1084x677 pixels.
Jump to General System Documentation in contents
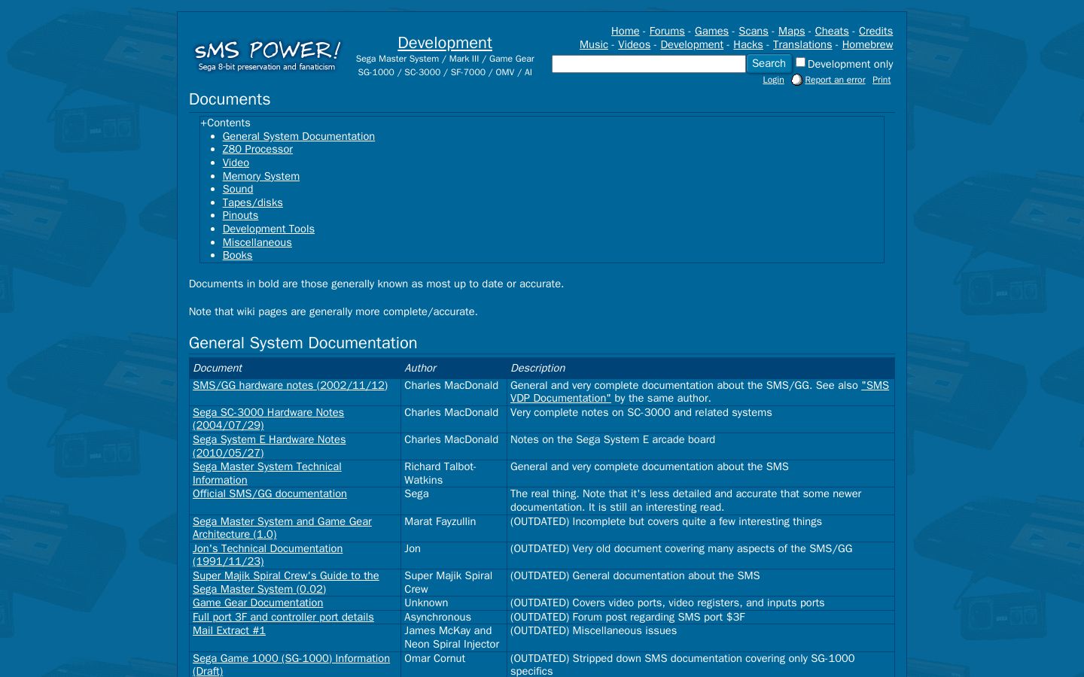coord(299,136)
